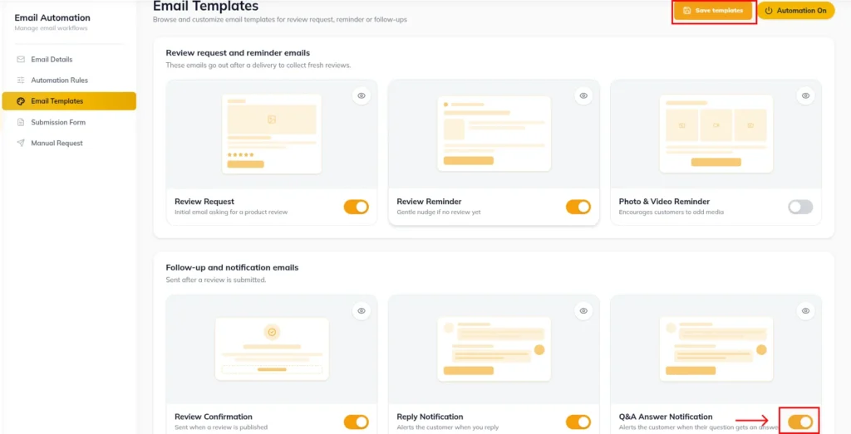Image resolution: width=851 pixels, height=434 pixels.
Task: Click the 'Review Request' card title
Action: coord(204,202)
